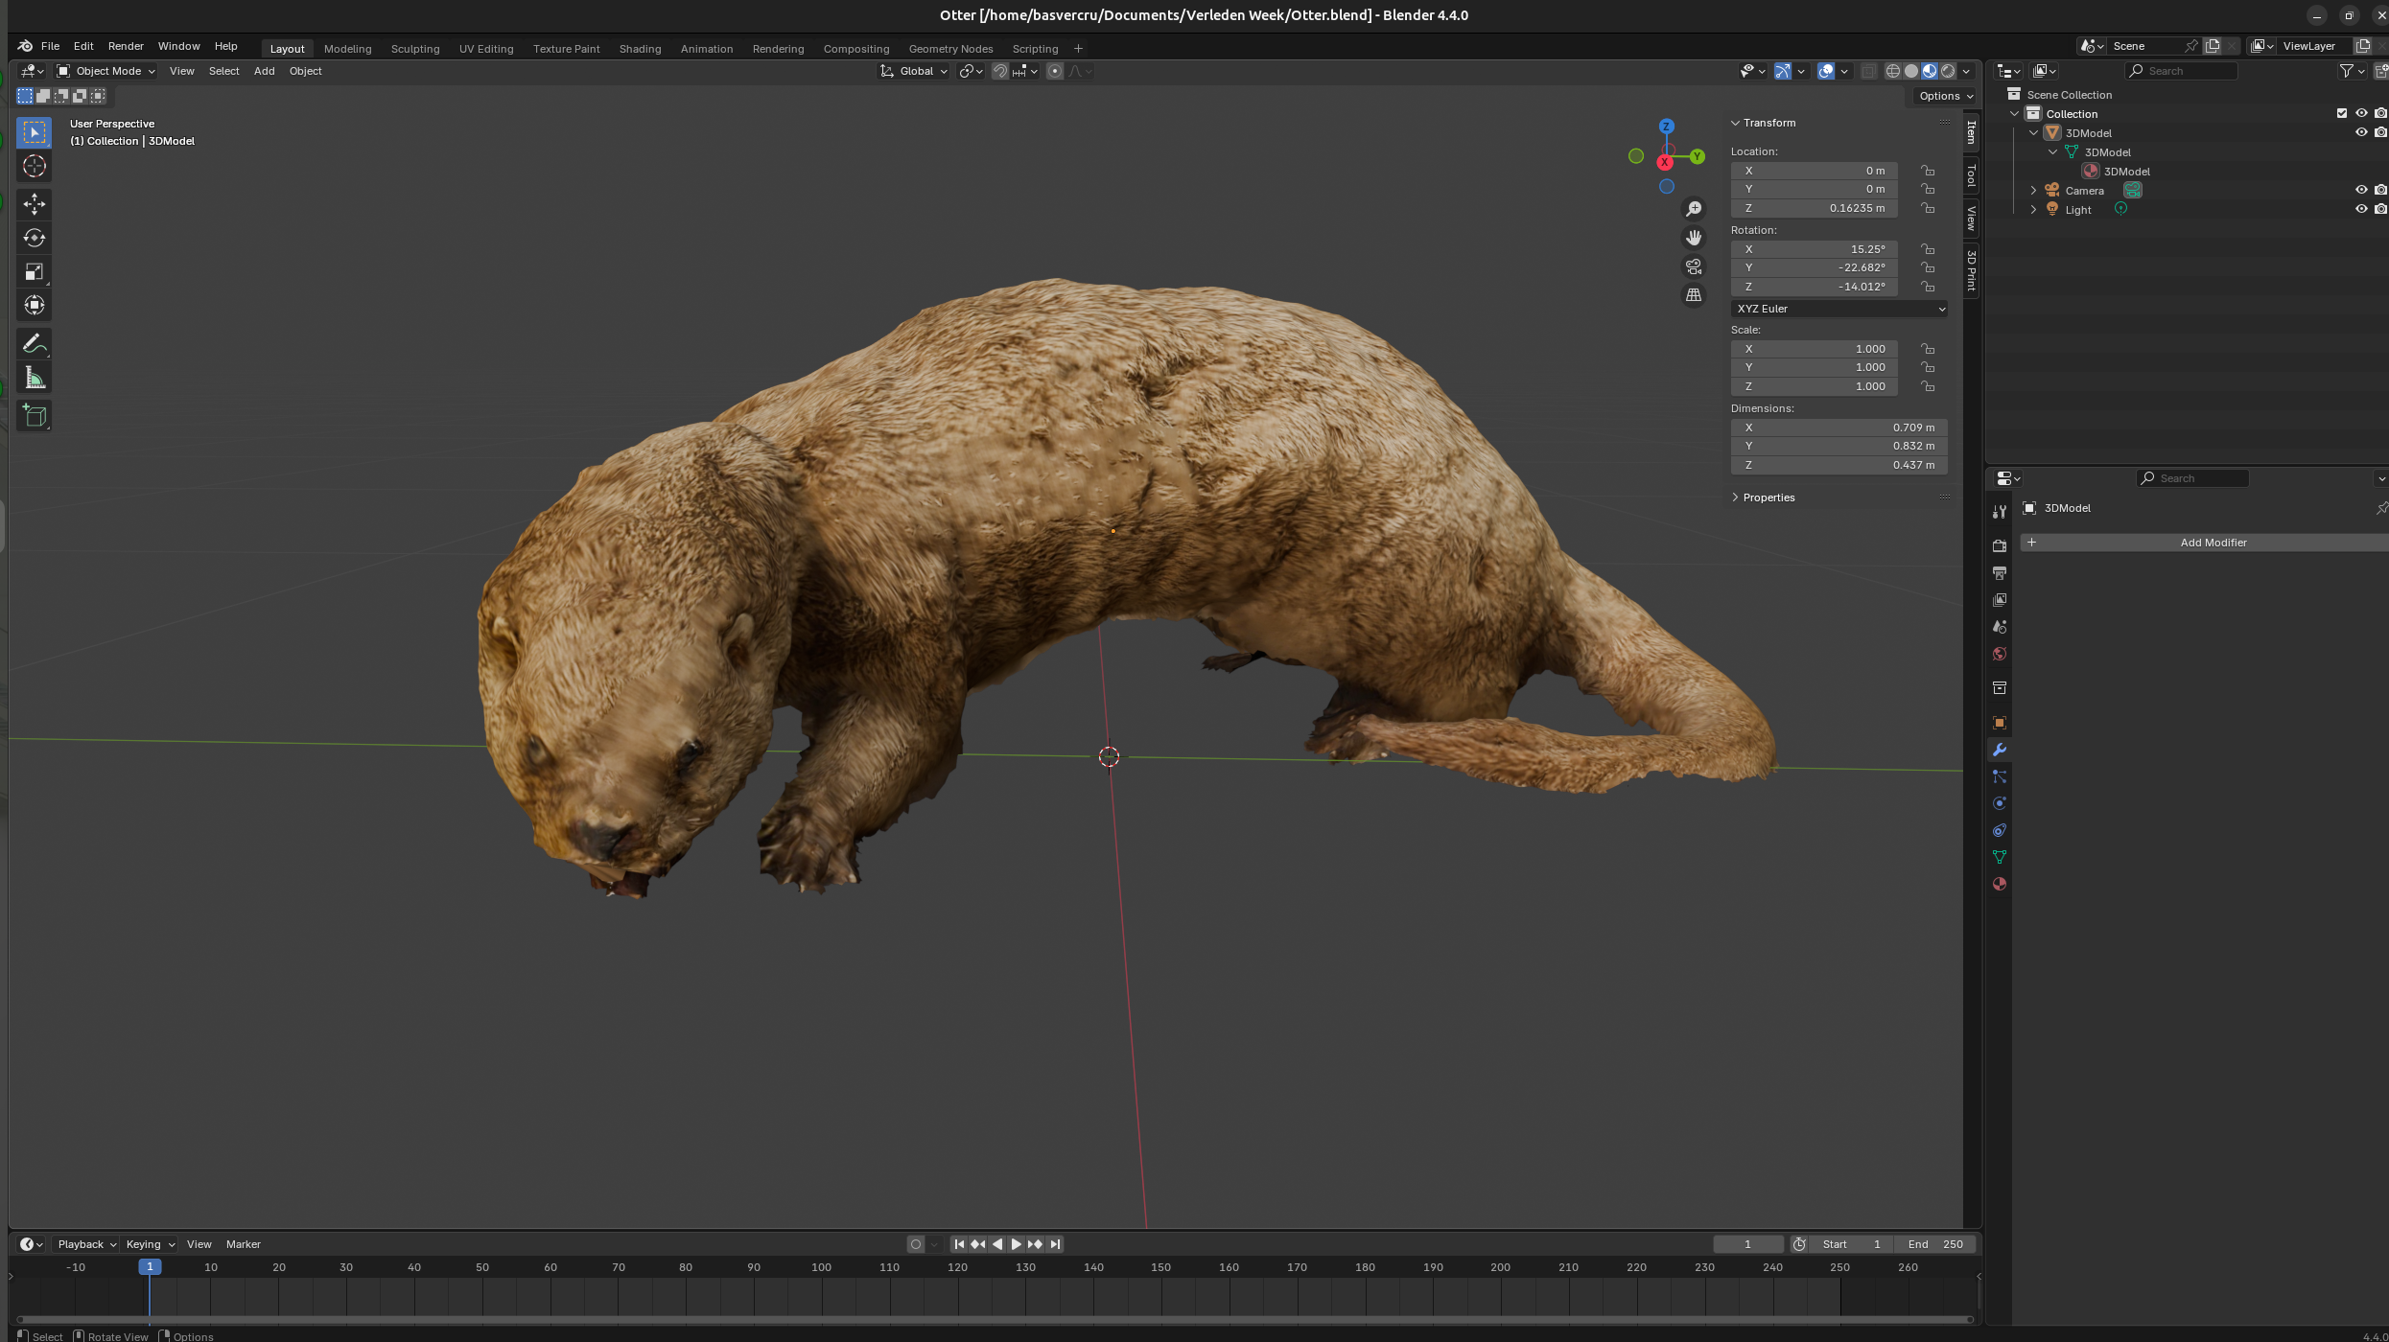Select the Transform tool
The height and width of the screenshot is (1342, 2389).
pyautogui.click(x=35, y=305)
